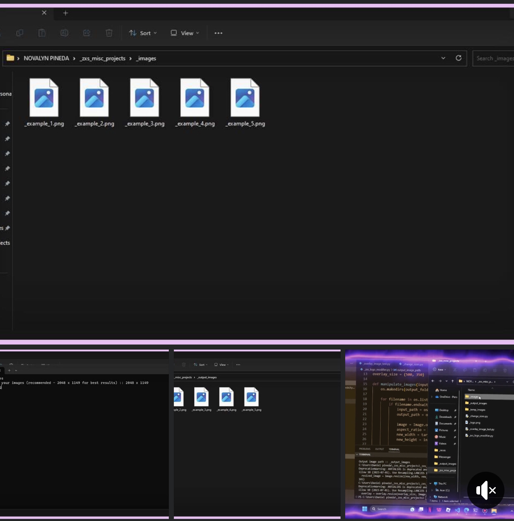Open VS Code icon on taskbar
This screenshot has height=521, width=514.
tap(457, 510)
